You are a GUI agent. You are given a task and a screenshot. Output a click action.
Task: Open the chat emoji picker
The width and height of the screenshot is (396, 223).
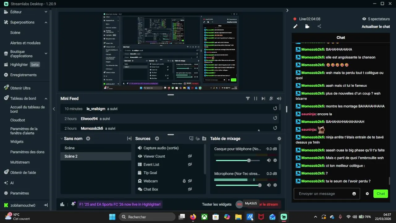(354, 194)
